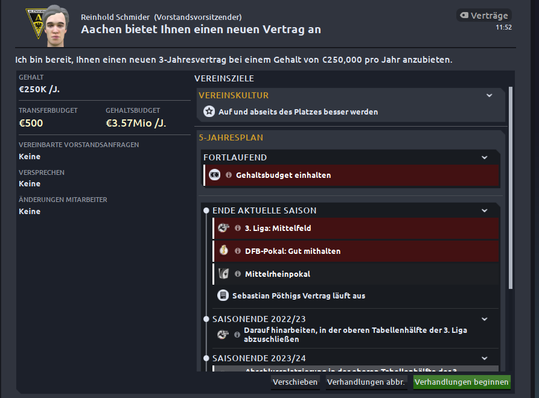
Task: Click the Aachen club crest icon
Action: 36,23
